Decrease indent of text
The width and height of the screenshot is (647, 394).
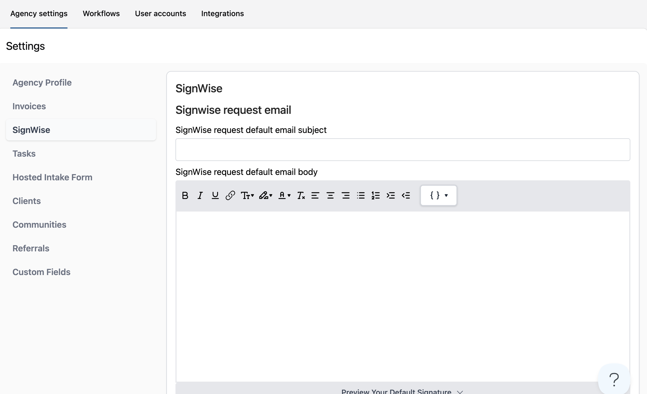(406, 195)
